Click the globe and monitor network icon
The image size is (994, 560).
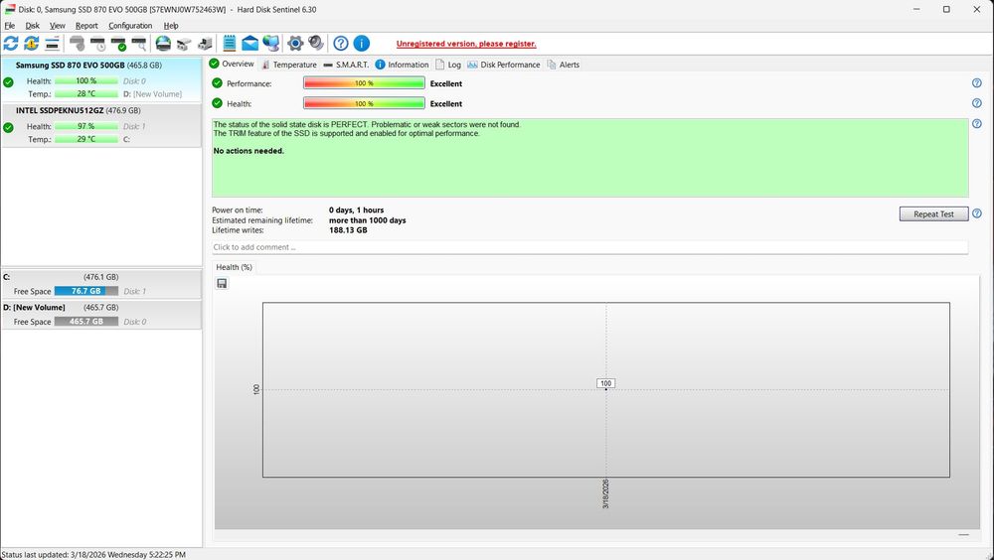270,43
